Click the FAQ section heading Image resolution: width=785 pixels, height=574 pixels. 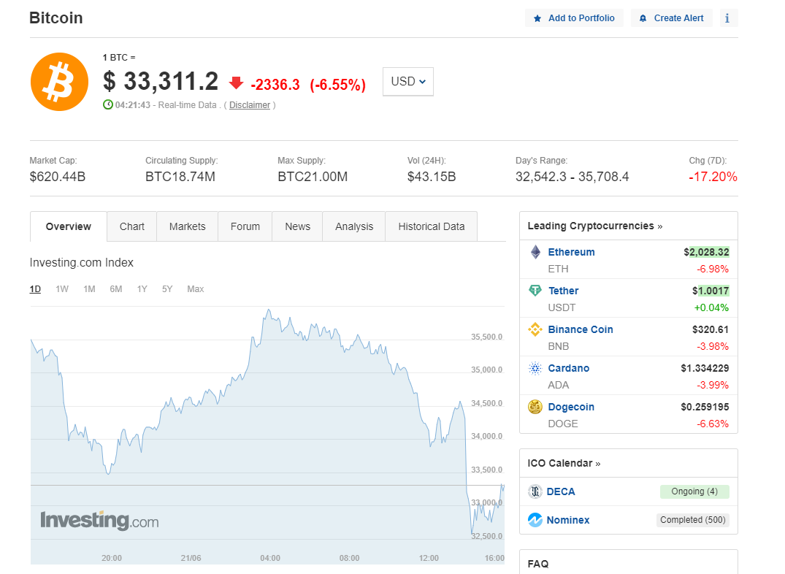538,564
